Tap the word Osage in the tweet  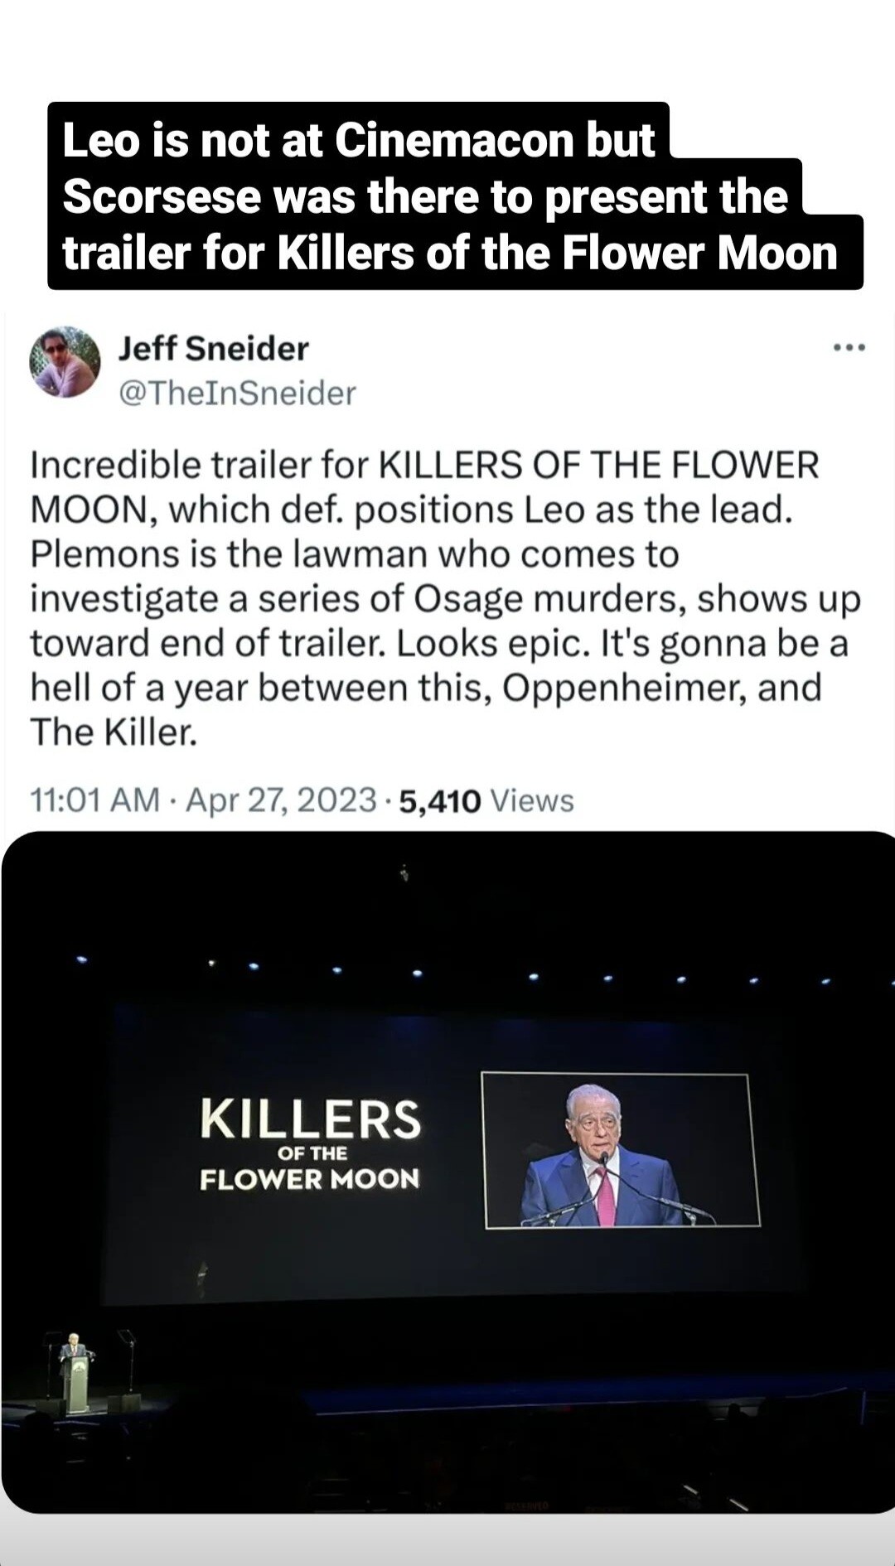click(x=469, y=599)
